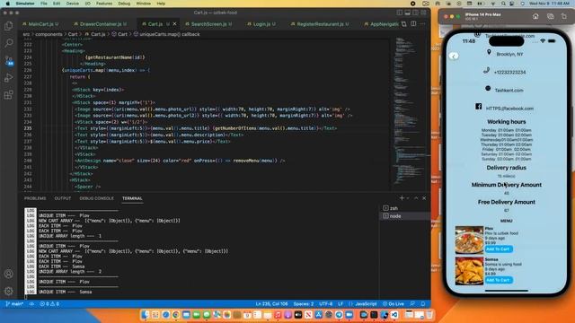This screenshot has width=575, height=323.
Task: Click the feedback icon in the status bar
Action: (412, 304)
